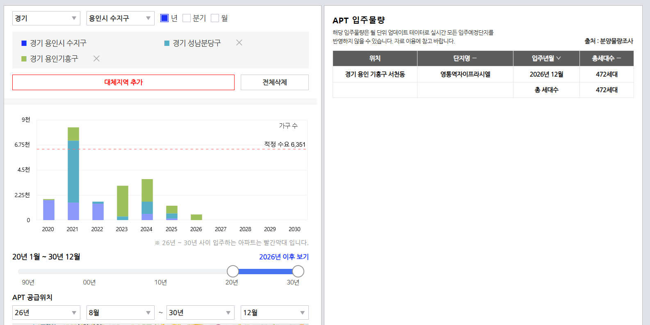
Task: Click the 2020 bar in the chart
Action: (x=49, y=209)
